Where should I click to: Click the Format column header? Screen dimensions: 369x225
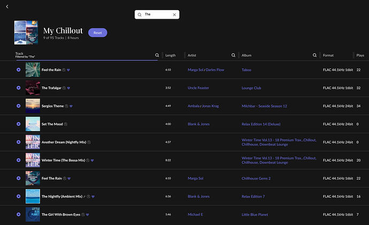pos(328,55)
